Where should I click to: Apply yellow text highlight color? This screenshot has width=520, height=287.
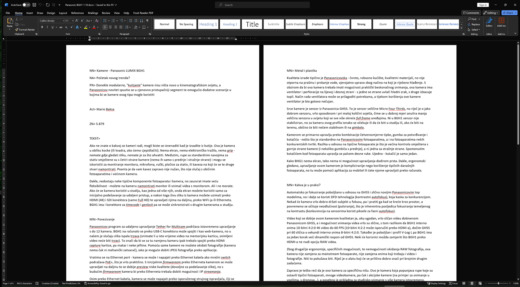85,27
